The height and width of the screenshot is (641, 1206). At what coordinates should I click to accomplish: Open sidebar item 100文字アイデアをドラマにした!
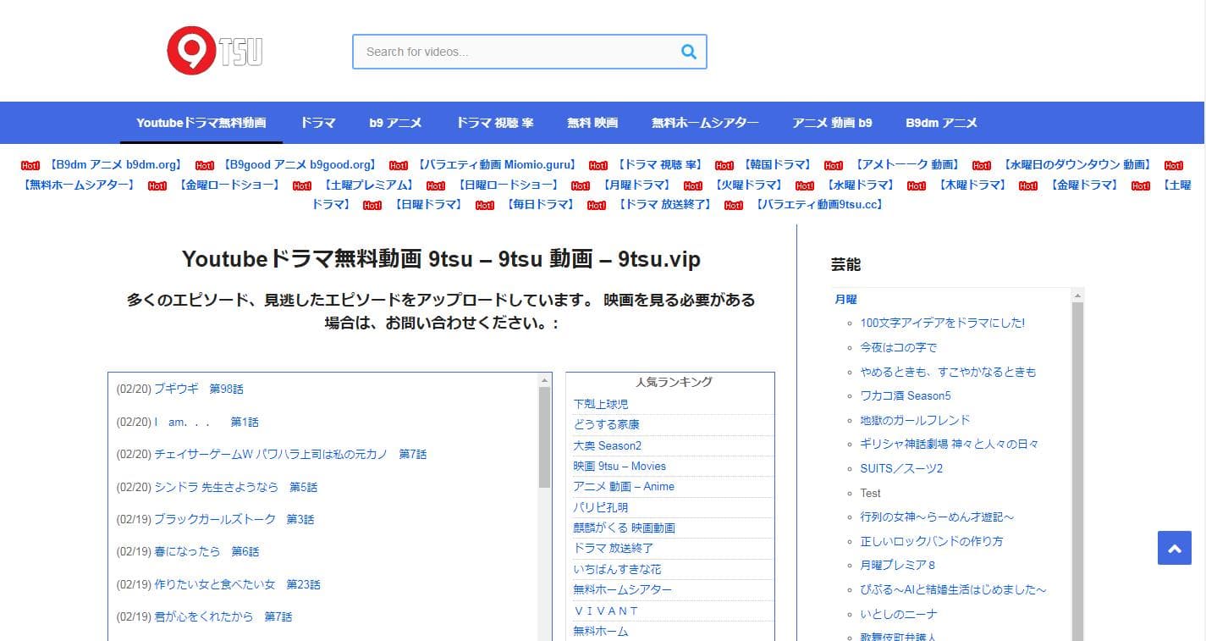(x=943, y=323)
